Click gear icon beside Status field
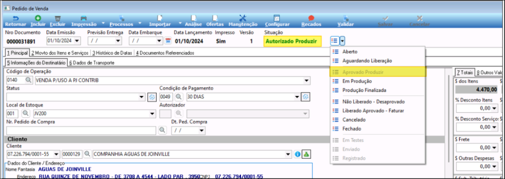The height and width of the screenshot is (179, 505). [x=152, y=97]
